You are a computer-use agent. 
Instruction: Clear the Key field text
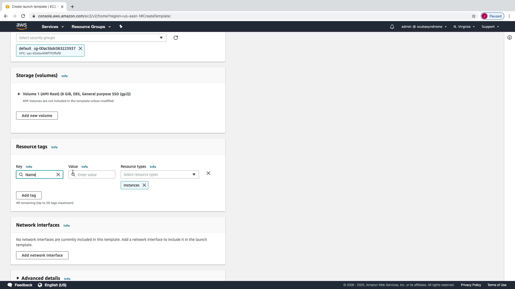tap(58, 174)
